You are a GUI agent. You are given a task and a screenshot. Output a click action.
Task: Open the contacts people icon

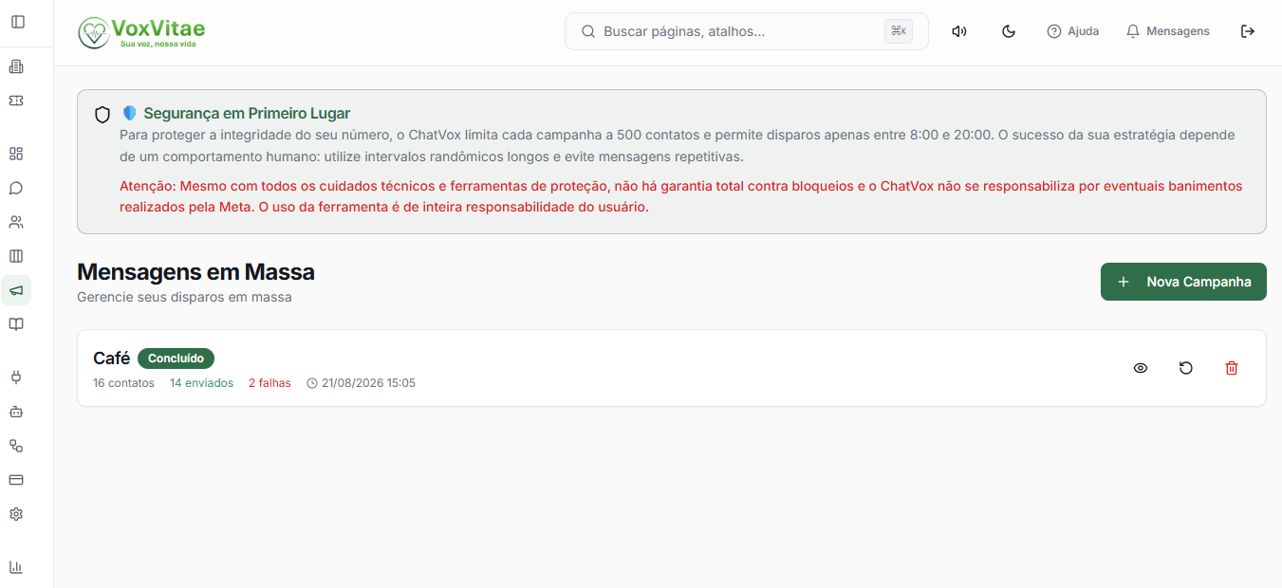point(16,222)
